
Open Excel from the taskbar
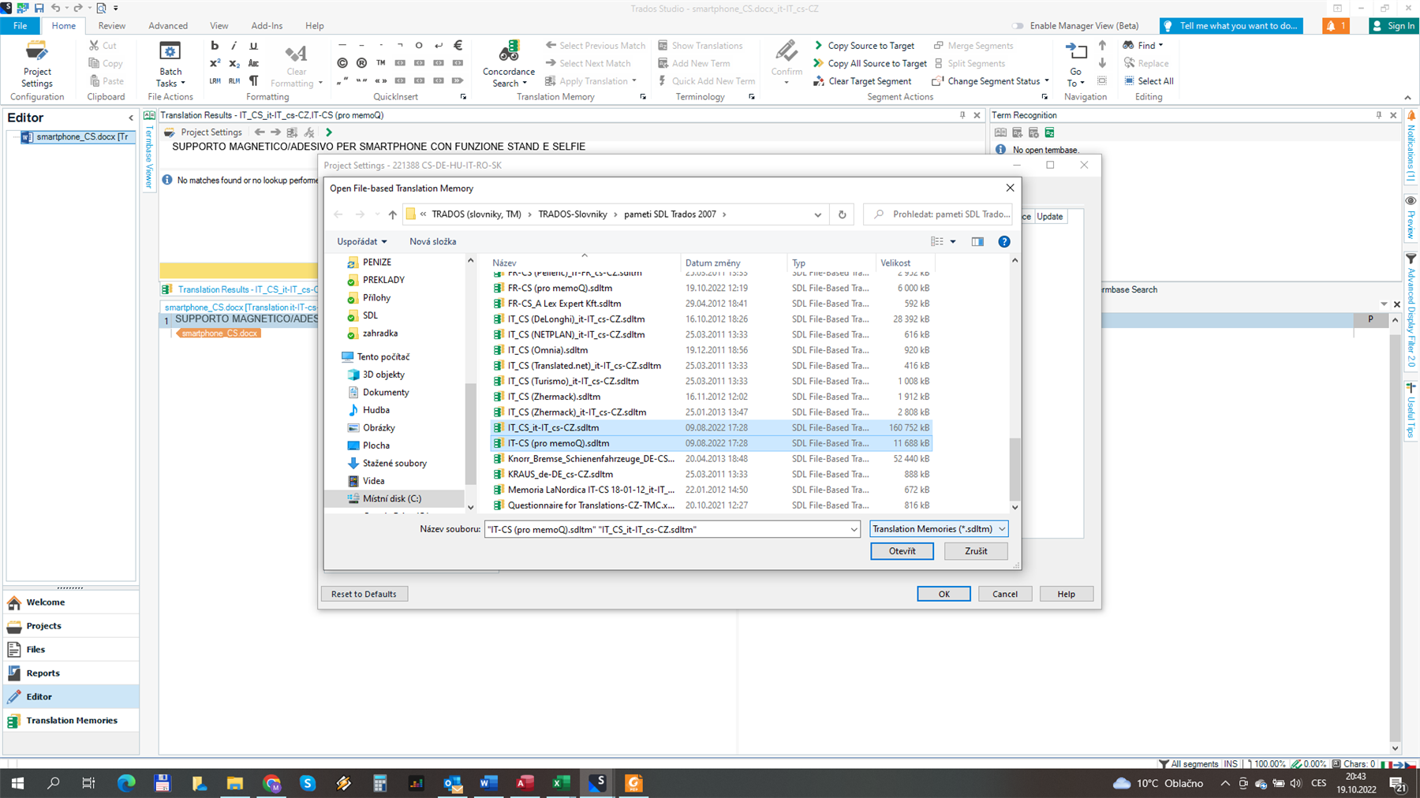561,783
